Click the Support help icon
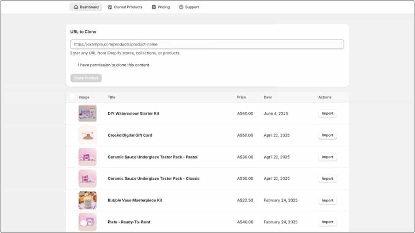The height and width of the screenshot is (233, 415). pyautogui.click(x=181, y=7)
